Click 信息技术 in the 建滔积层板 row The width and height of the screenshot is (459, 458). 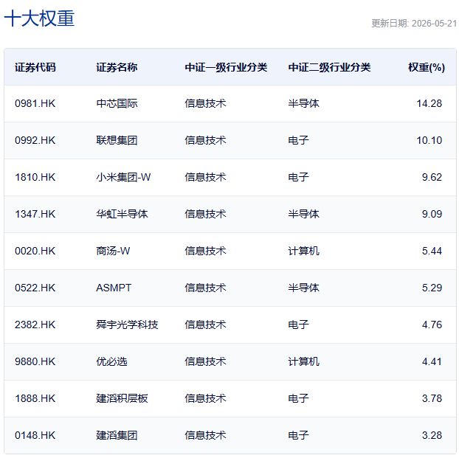click(205, 398)
